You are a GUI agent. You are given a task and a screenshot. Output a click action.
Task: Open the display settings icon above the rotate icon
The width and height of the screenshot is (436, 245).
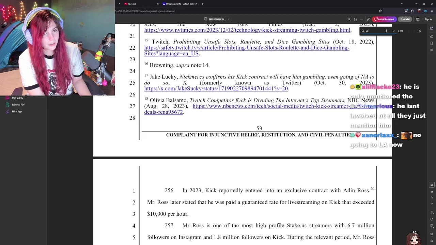point(432,213)
